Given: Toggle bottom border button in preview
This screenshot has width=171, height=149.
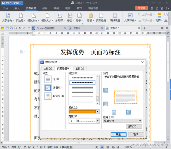Looking at the screenshot, I should (x=105, y=104).
